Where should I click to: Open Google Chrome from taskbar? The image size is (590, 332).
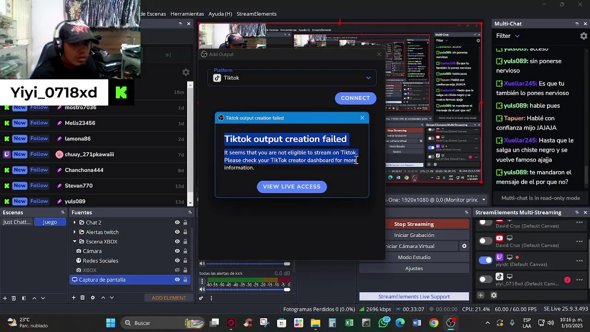coord(434,323)
